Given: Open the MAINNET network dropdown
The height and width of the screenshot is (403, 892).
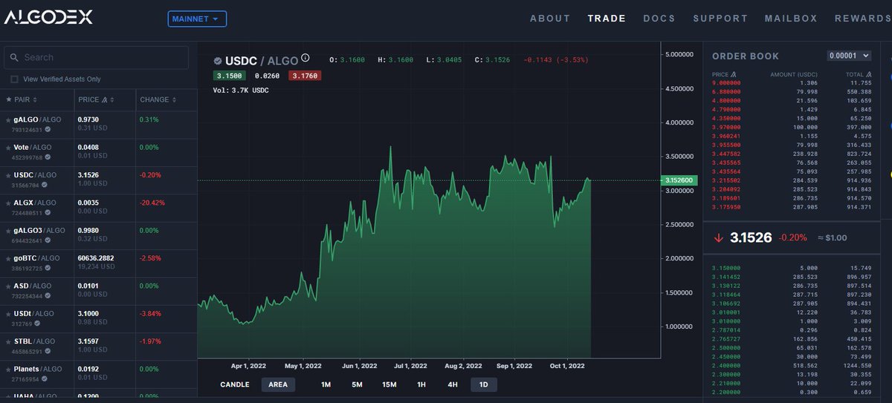Looking at the screenshot, I should point(197,19).
